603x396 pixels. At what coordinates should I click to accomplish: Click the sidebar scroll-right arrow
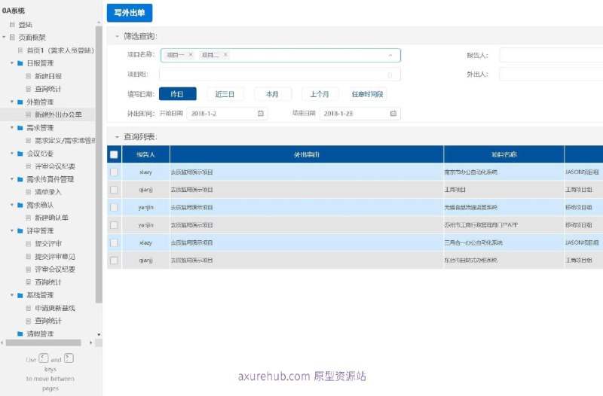point(90,343)
